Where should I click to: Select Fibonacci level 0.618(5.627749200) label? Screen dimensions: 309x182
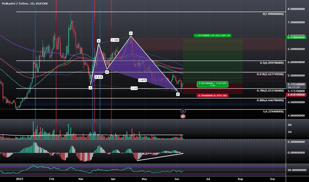[x=270, y=74]
